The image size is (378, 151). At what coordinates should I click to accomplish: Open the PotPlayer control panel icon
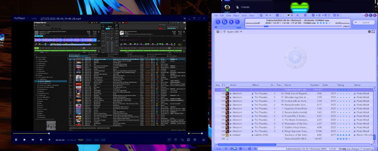coord(189,140)
